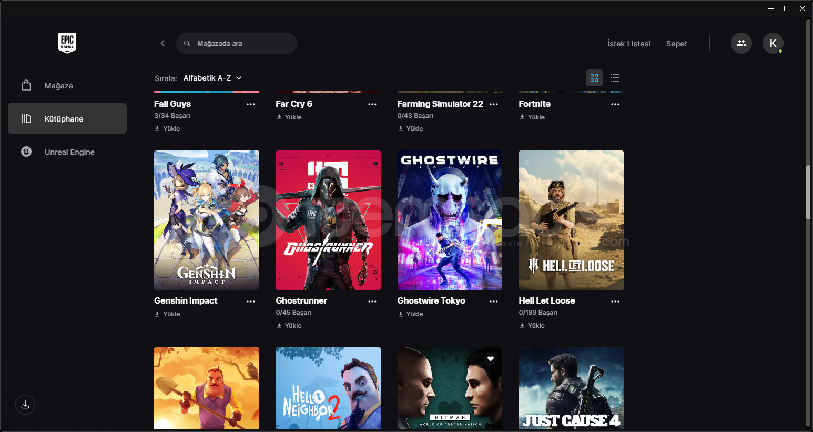Install Farming Simulator 22 via Yükle

click(410, 128)
